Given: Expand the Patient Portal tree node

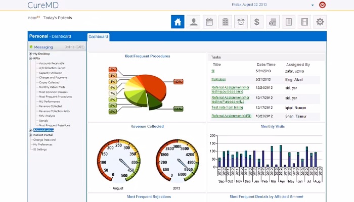Looking at the screenshot, I should [x=30, y=135].
